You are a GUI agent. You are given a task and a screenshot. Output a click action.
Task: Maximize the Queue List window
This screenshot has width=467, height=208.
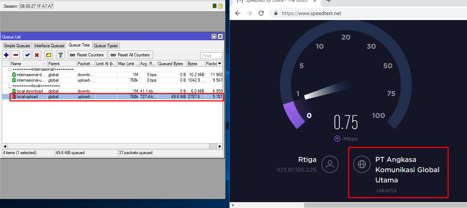(x=214, y=37)
